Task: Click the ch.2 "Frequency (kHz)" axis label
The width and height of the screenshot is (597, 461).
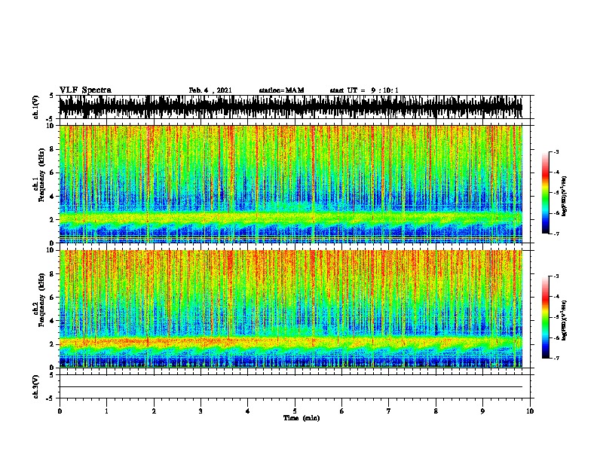Action: coord(41,300)
